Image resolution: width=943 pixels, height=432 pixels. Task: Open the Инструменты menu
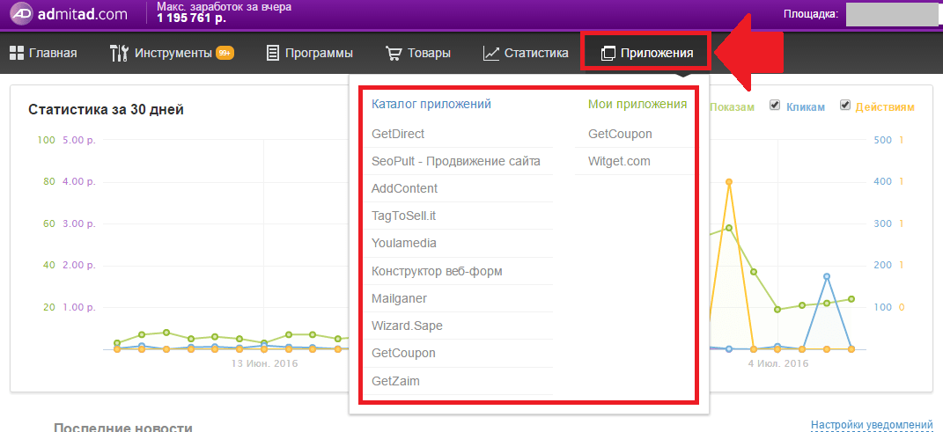pyautogui.click(x=172, y=53)
